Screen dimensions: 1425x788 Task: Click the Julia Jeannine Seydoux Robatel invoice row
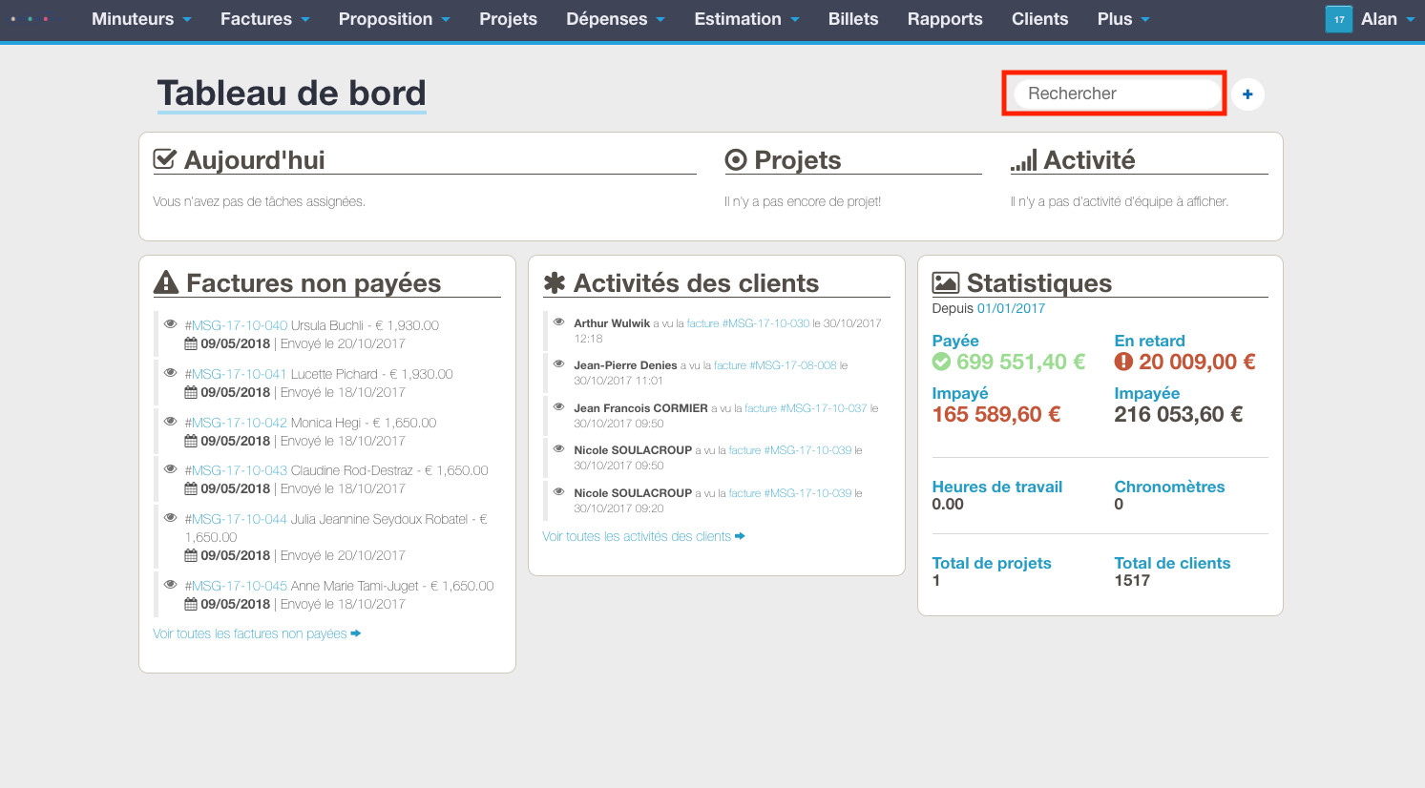pos(329,536)
